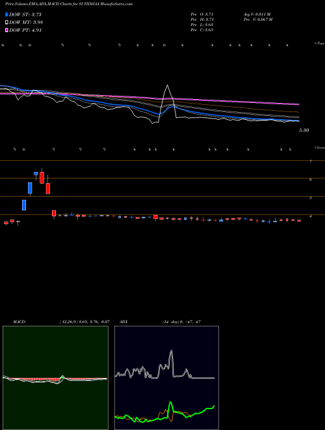Click the 'Avg V: 0.011 M' volume text
Image resolution: width=325 pixels, height=430 pixels.
(x=257, y=14)
